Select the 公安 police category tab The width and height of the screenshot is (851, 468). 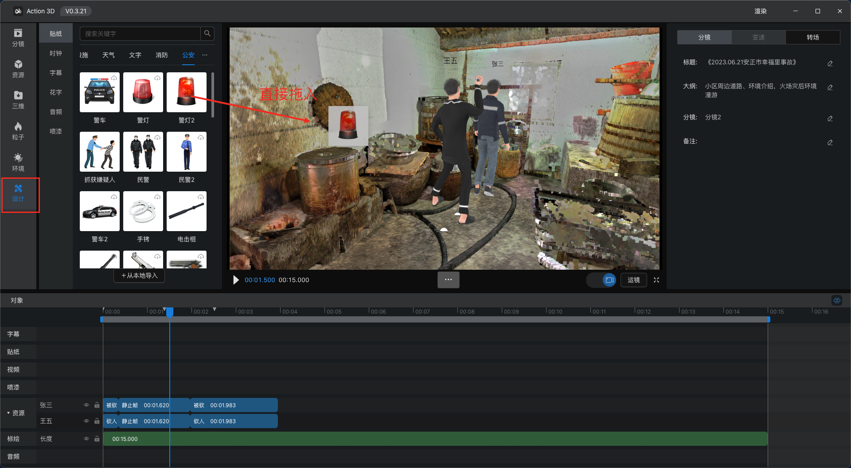pos(188,55)
